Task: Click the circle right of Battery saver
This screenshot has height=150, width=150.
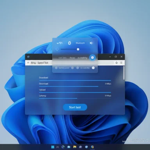Action: click(72, 68)
